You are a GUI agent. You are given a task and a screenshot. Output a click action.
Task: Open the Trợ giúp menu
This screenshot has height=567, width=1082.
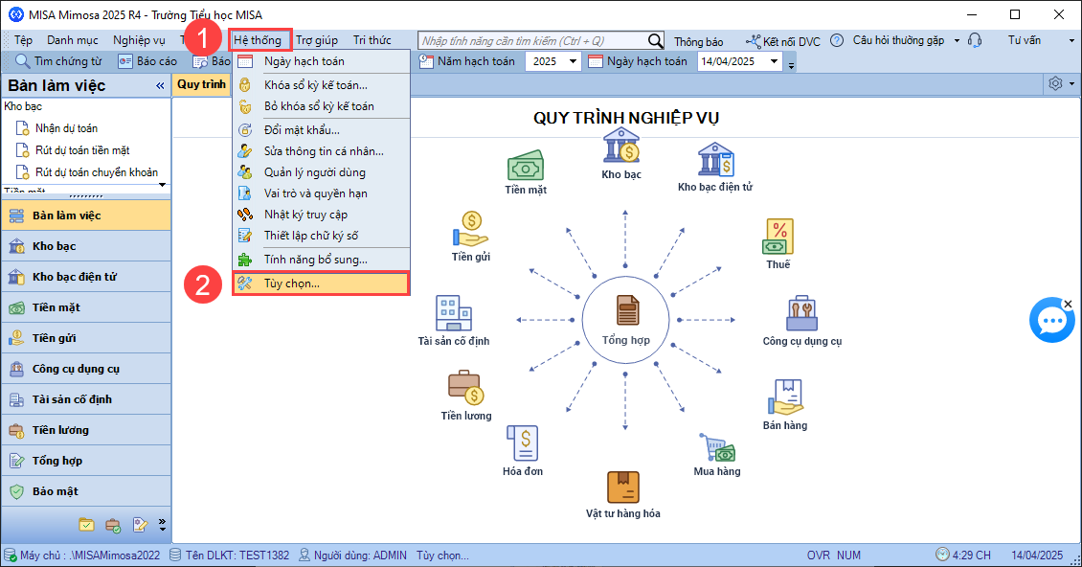pos(317,40)
